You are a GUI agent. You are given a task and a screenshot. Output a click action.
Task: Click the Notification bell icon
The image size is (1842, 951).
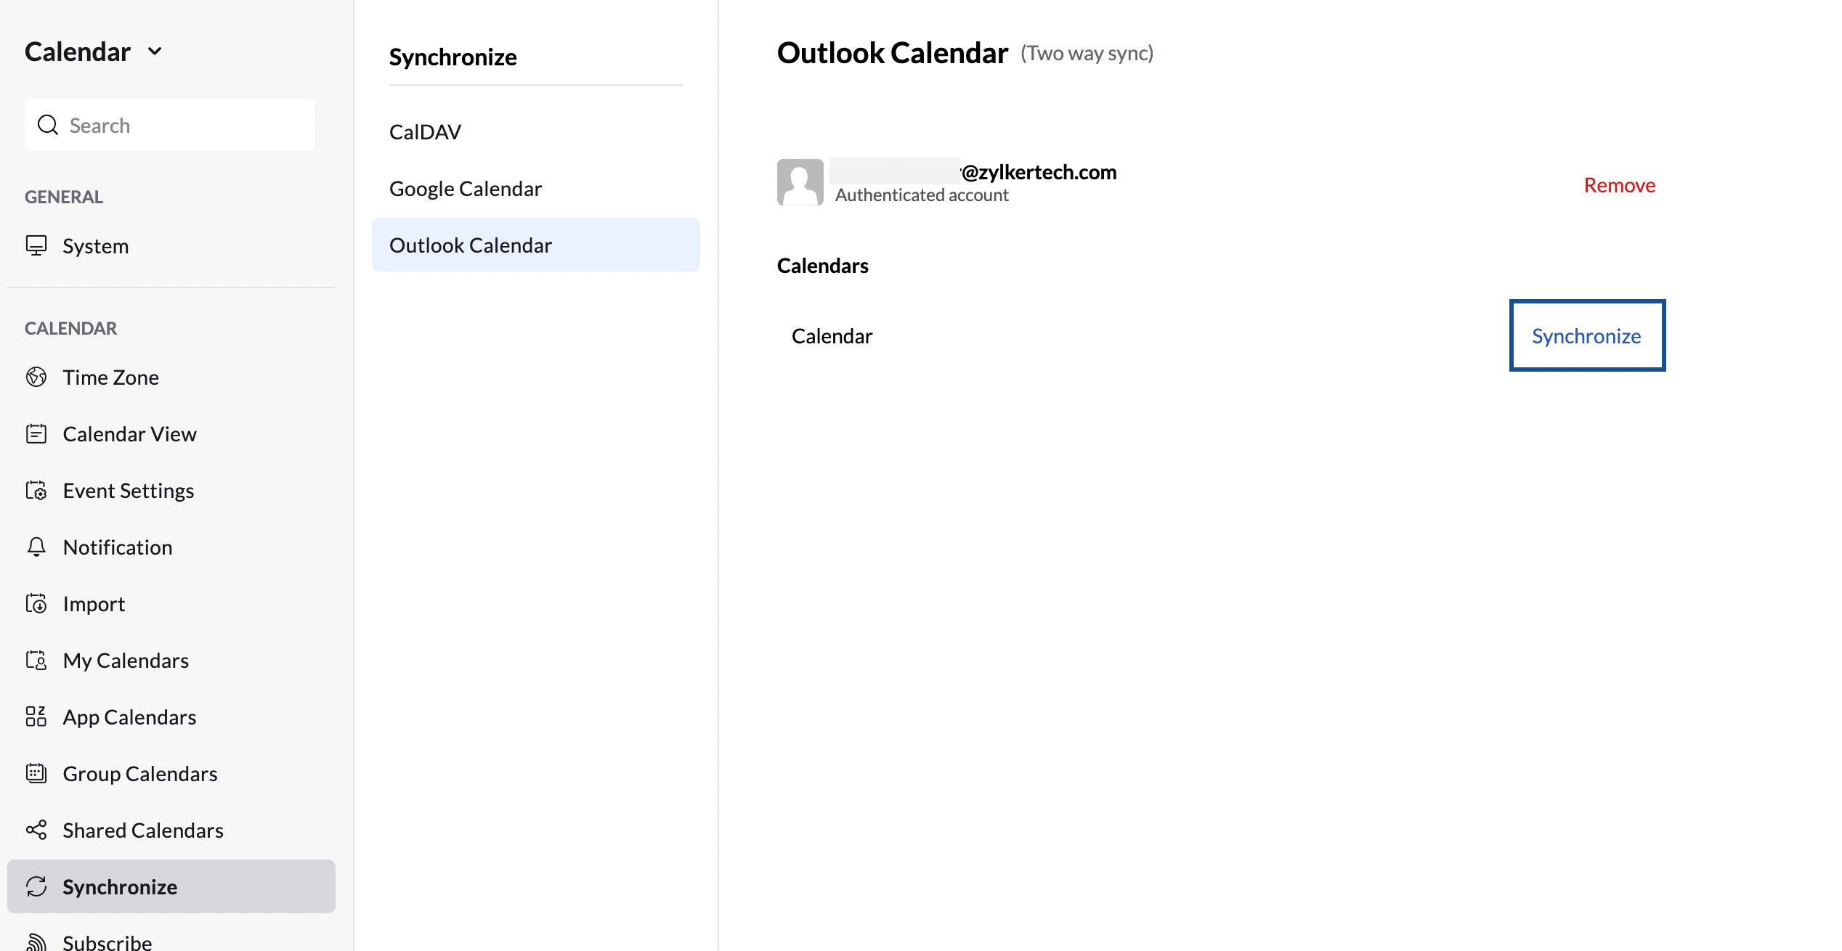[x=36, y=547]
